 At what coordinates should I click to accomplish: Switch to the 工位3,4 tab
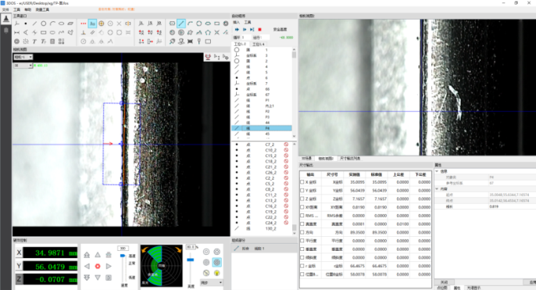259,44
